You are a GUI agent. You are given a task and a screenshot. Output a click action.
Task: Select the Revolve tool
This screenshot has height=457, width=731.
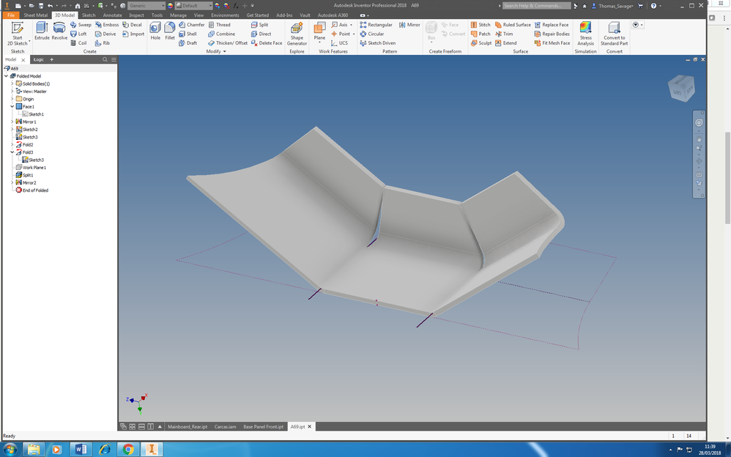pyautogui.click(x=59, y=31)
